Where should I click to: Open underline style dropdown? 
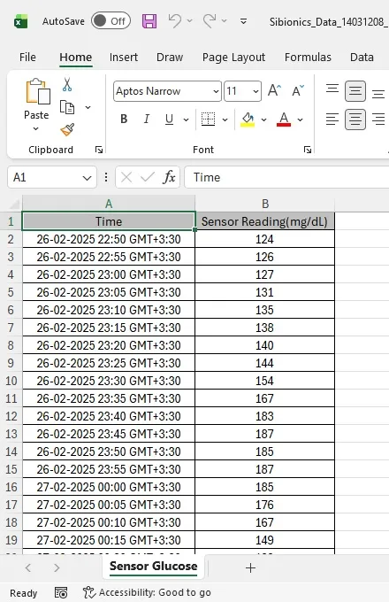pyautogui.click(x=186, y=120)
